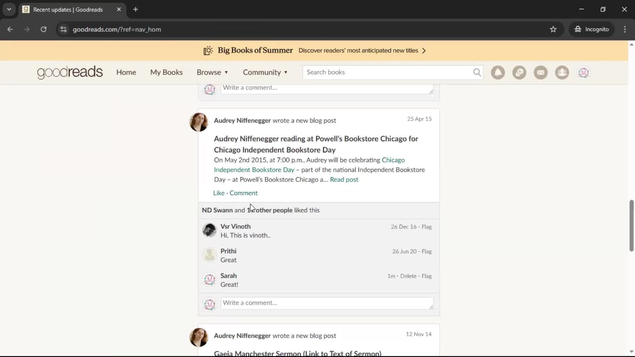Open Prithi's profile name
Image resolution: width=635 pixels, height=357 pixels.
(x=228, y=251)
